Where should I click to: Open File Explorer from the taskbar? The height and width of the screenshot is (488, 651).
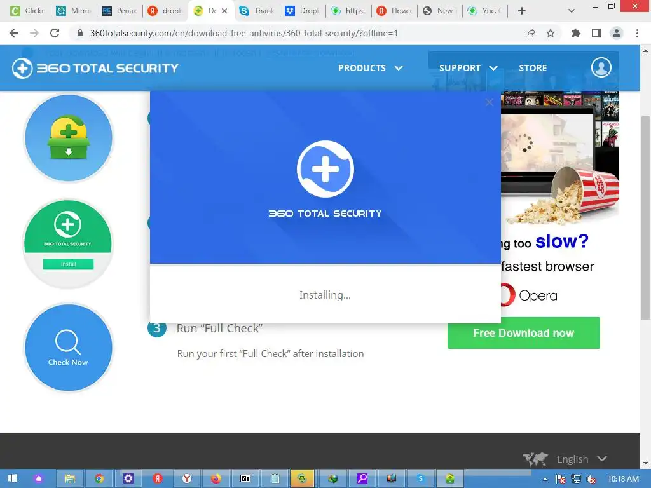(70, 479)
